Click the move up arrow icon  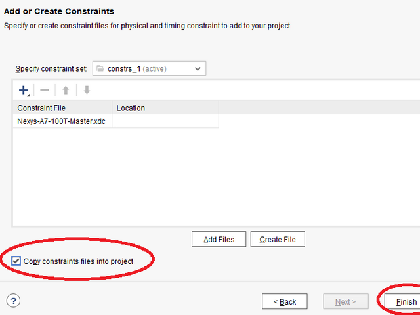66,90
